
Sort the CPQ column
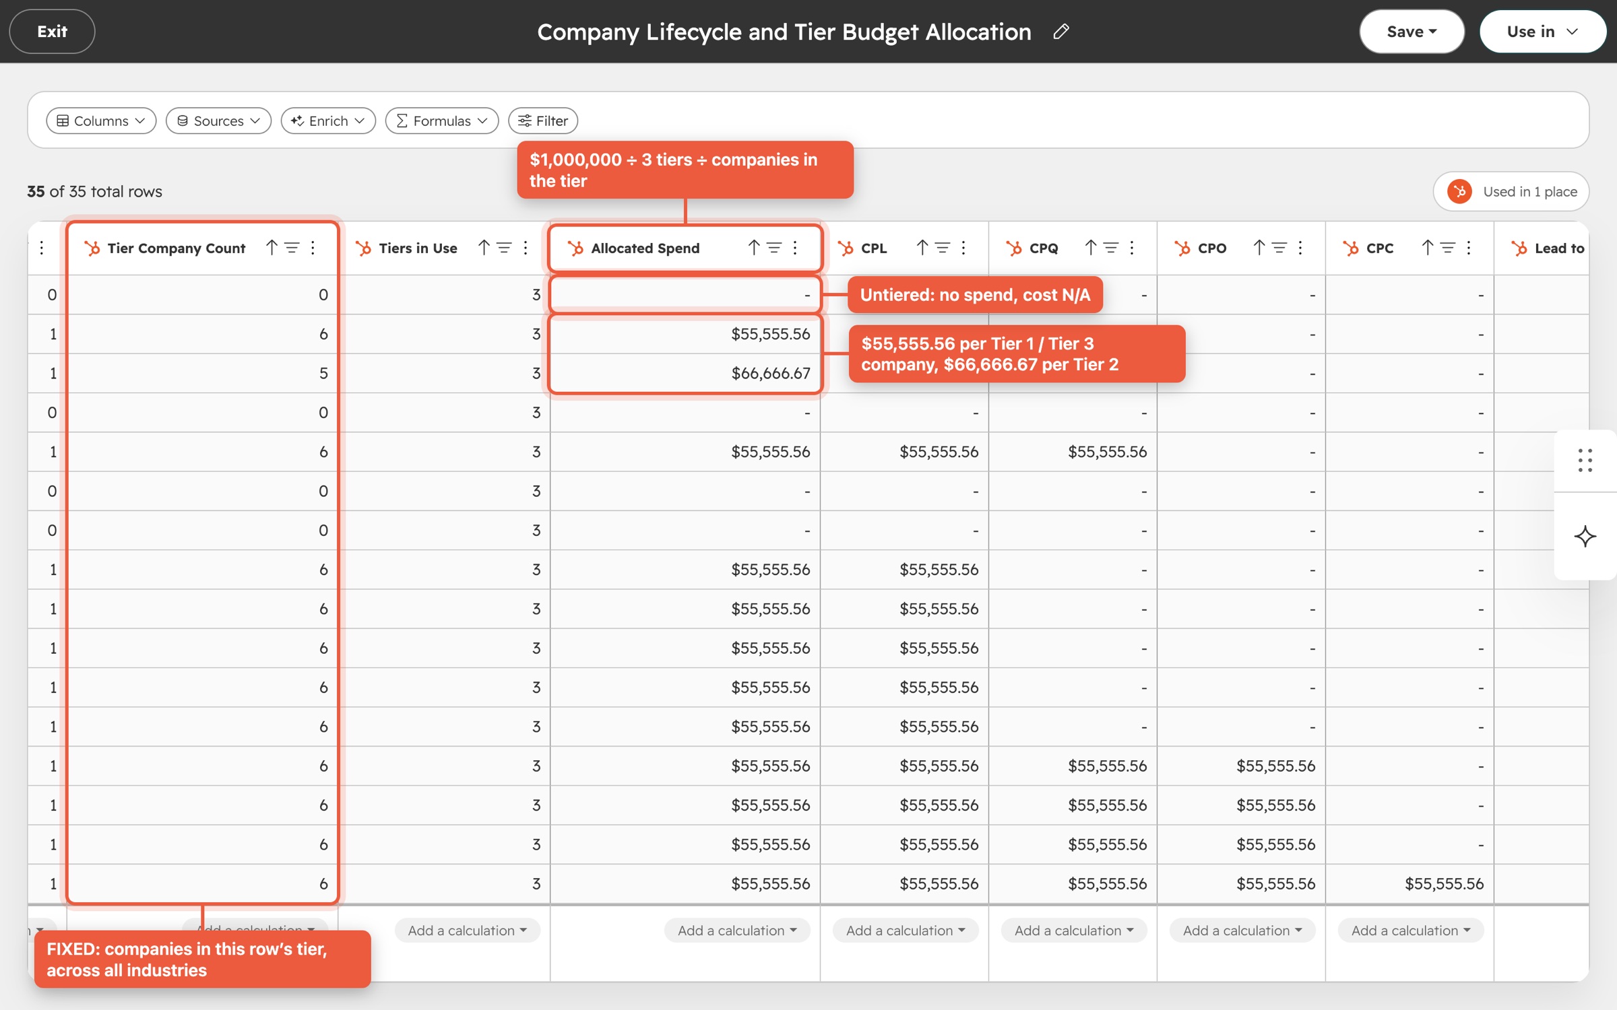(x=1091, y=248)
